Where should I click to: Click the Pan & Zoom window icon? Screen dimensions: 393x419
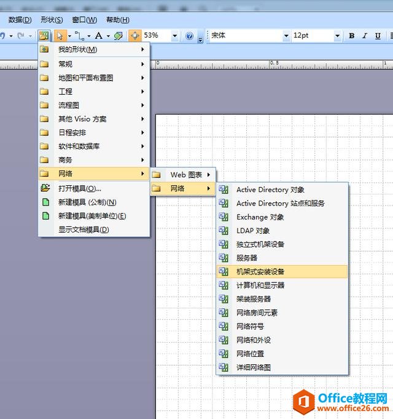click(x=135, y=35)
